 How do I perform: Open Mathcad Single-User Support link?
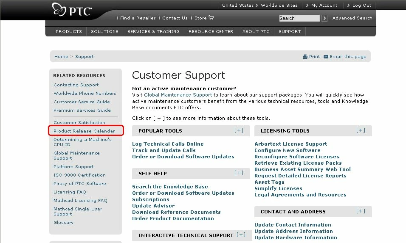pos(78,212)
